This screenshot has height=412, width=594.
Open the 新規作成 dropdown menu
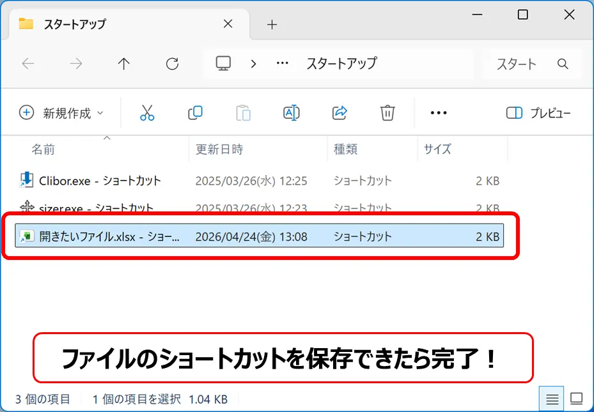pyautogui.click(x=62, y=113)
